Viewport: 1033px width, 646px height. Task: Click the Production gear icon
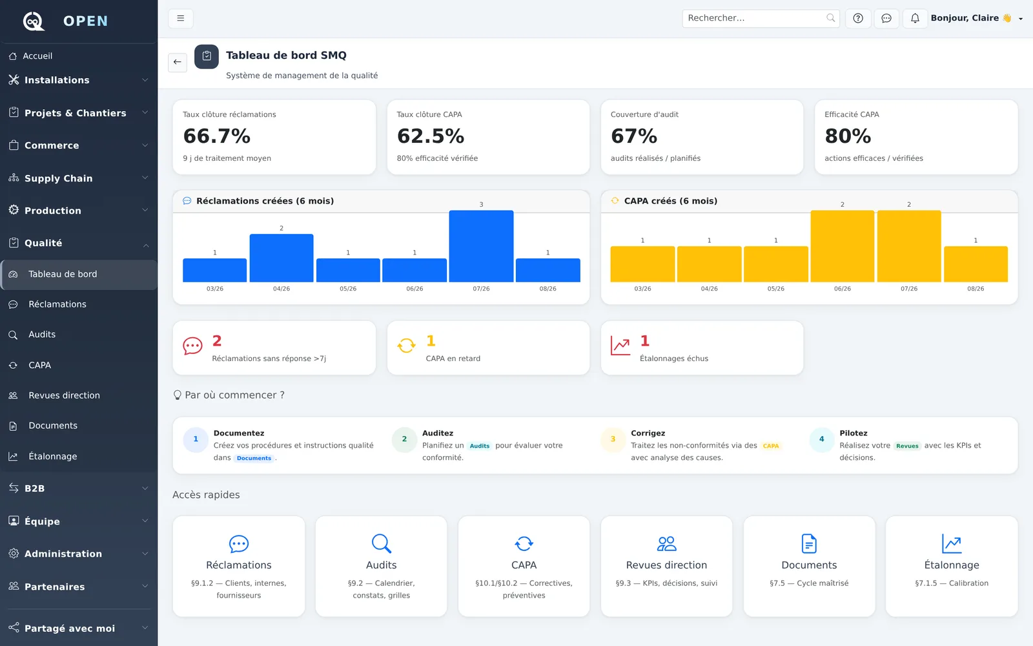(x=14, y=210)
